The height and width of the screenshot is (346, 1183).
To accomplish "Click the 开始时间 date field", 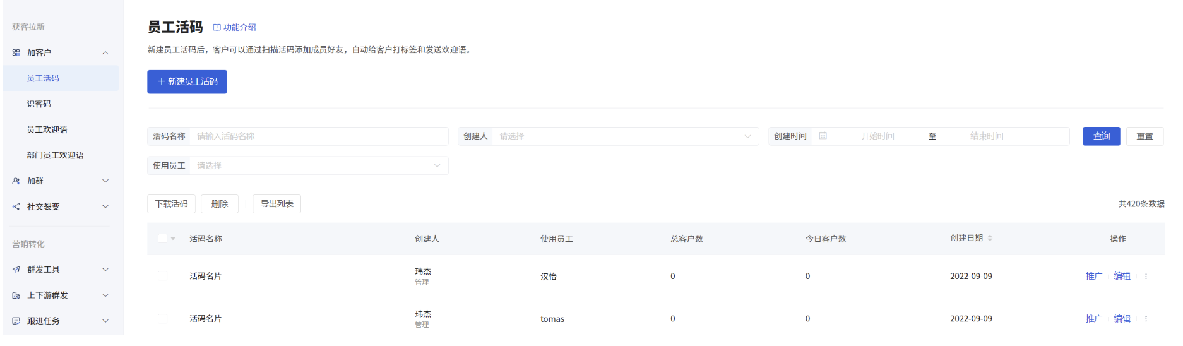I will 877,136.
